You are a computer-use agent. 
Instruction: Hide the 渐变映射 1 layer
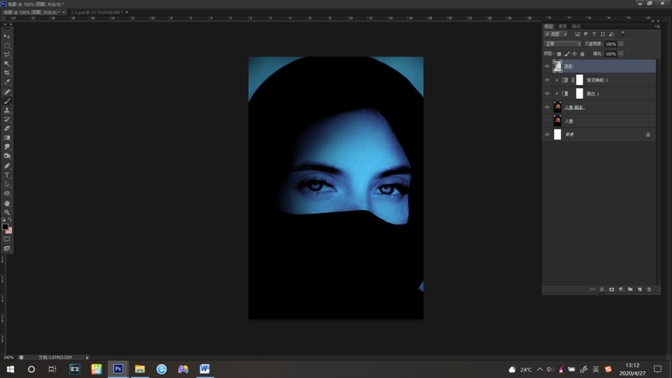(547, 80)
